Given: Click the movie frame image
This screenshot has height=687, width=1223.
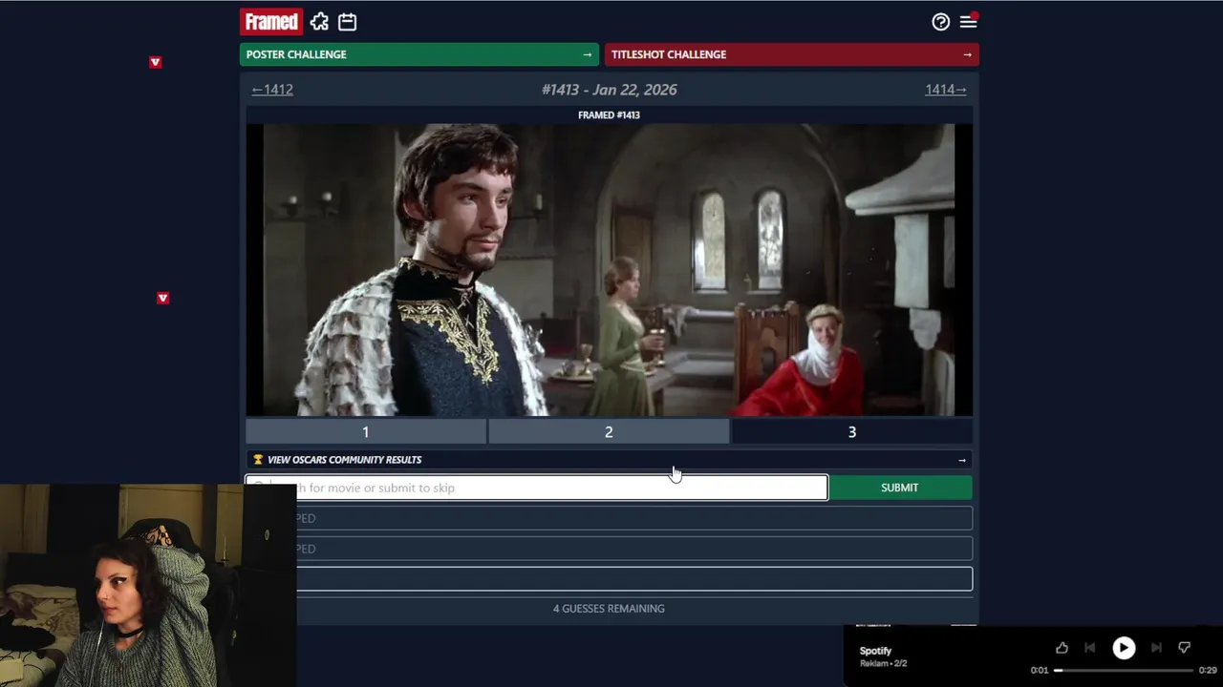Looking at the screenshot, I should (609, 270).
